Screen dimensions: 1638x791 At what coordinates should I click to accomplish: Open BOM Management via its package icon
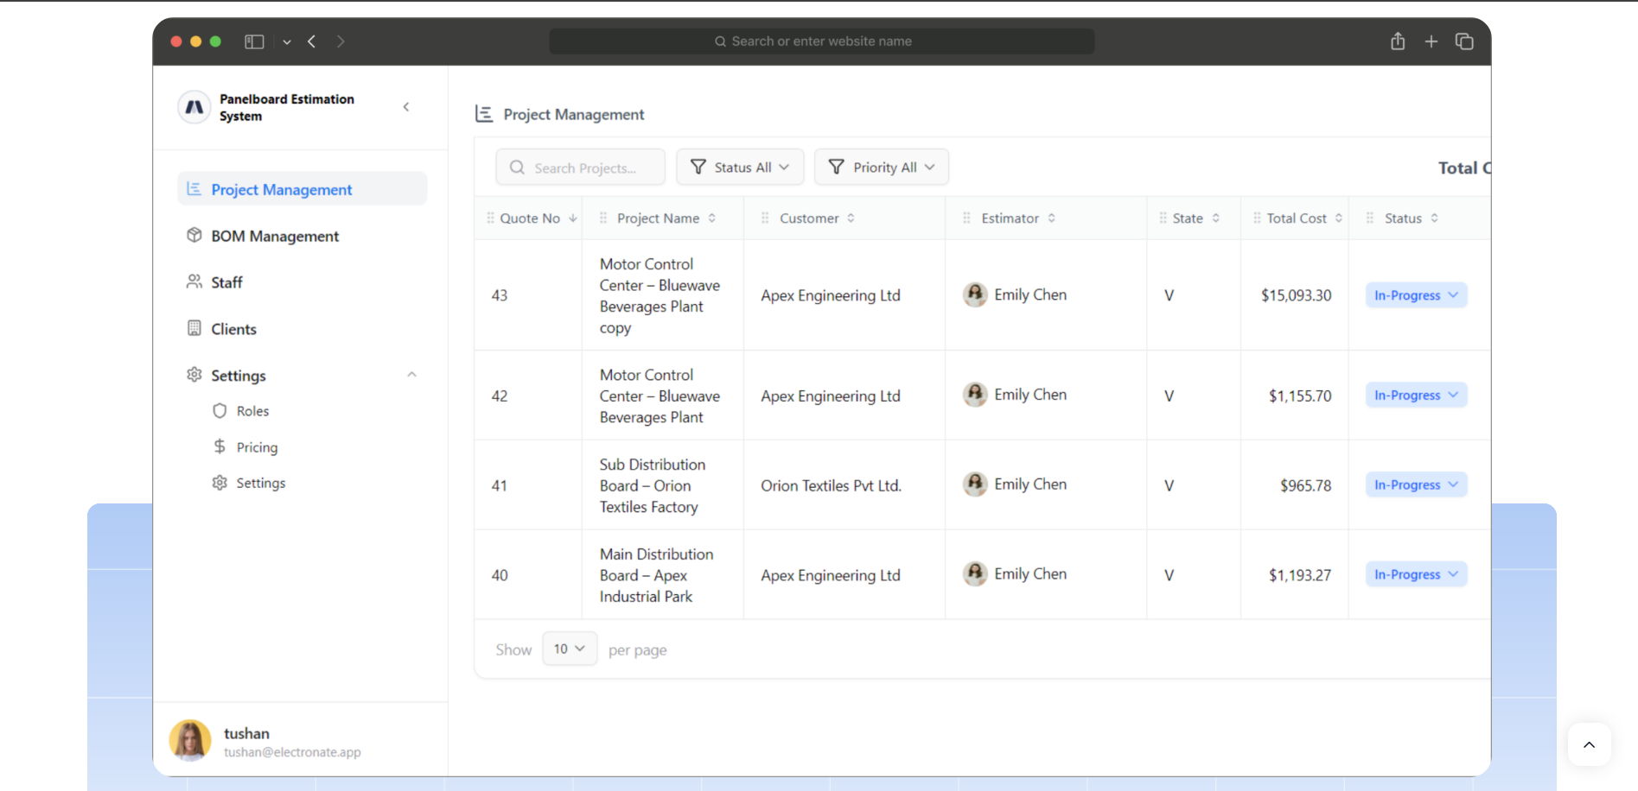(x=194, y=235)
